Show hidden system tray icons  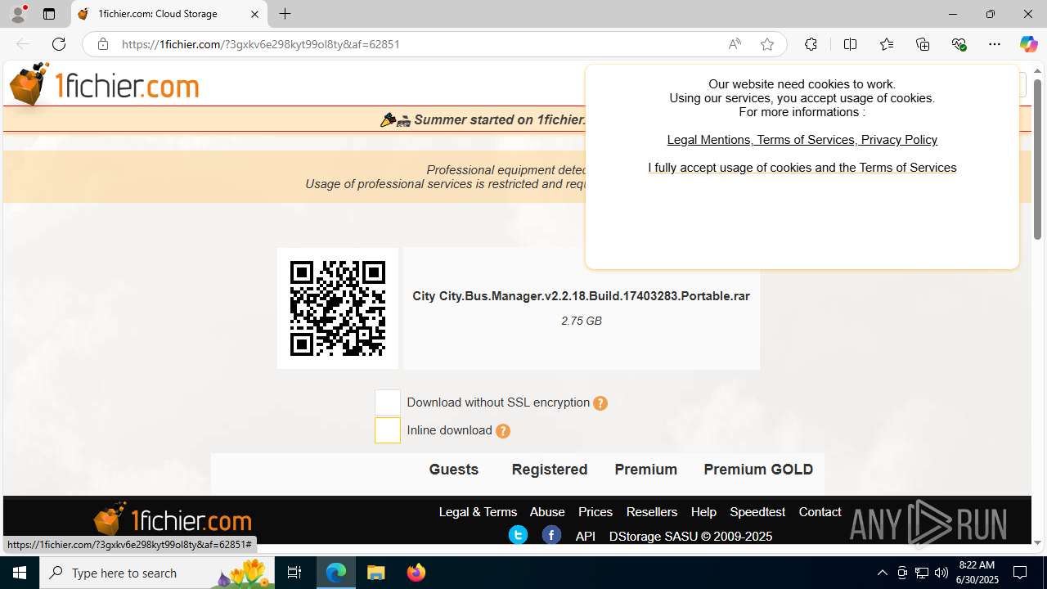pyautogui.click(x=882, y=573)
